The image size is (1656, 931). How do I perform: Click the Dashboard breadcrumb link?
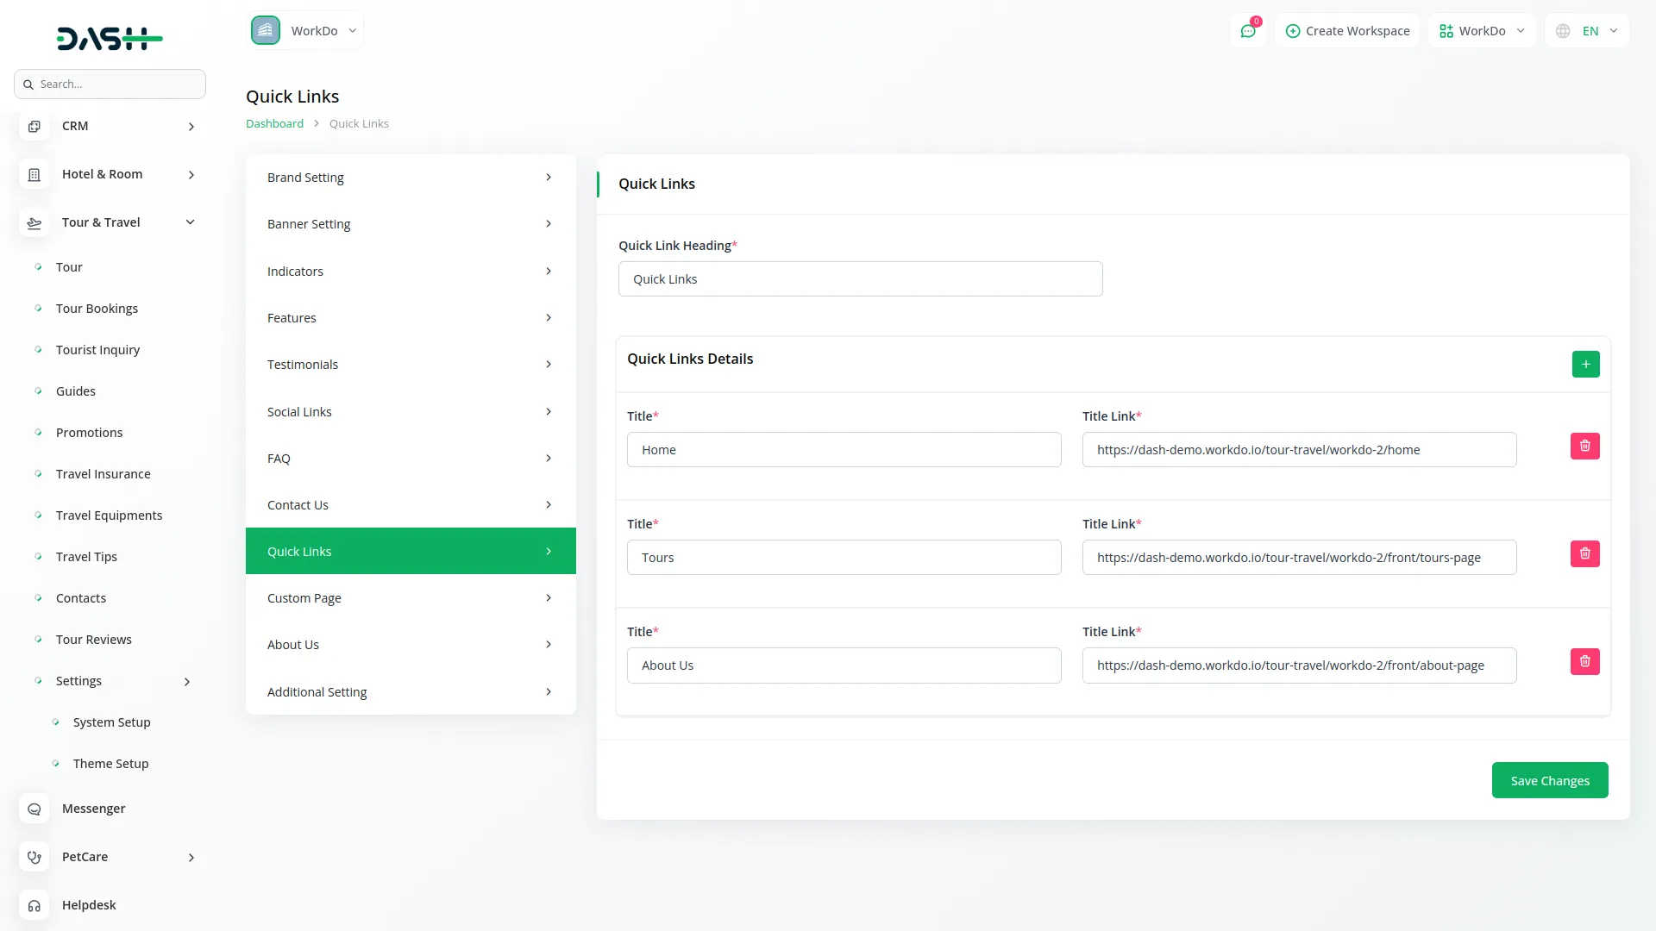274,123
